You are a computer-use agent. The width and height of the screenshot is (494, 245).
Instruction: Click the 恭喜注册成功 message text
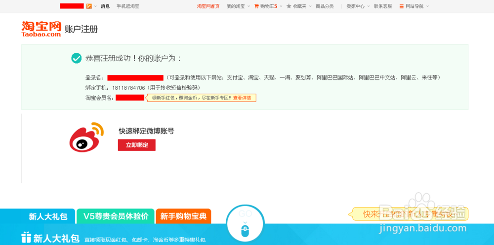coord(133,58)
